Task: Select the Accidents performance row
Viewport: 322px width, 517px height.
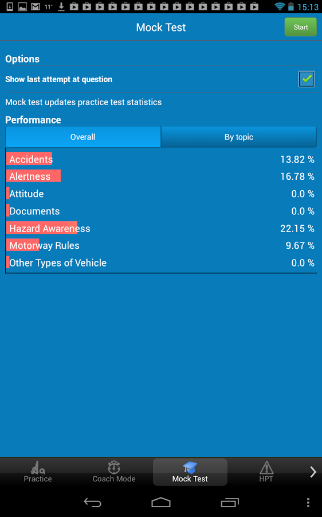Action: (161, 159)
